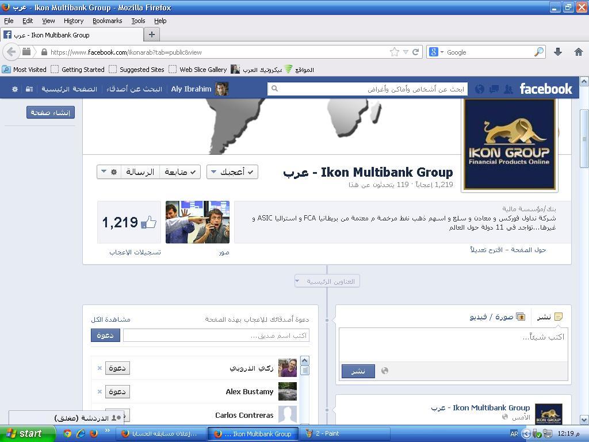Click the facebook logo
The image size is (589, 442).
click(x=546, y=89)
